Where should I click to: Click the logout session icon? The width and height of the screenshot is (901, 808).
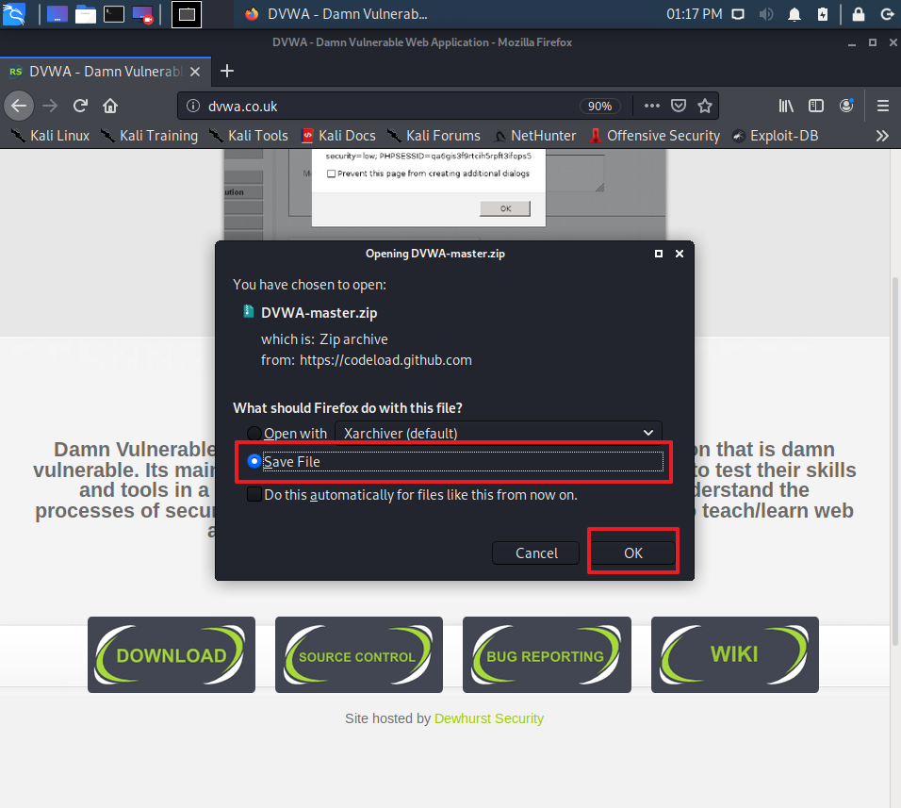pyautogui.click(x=887, y=14)
